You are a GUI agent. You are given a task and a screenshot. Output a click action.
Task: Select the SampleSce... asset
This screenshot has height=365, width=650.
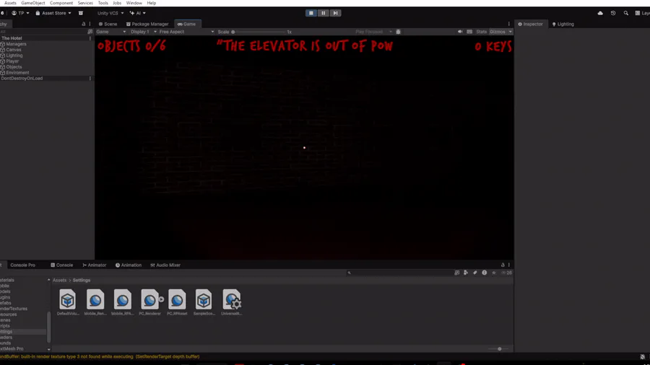(204, 302)
